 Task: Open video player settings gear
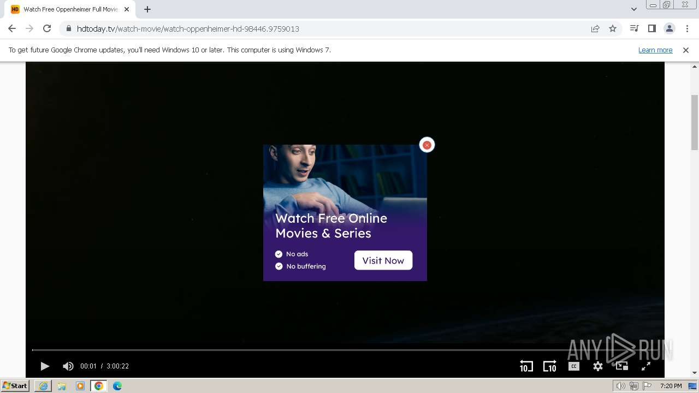click(x=598, y=366)
